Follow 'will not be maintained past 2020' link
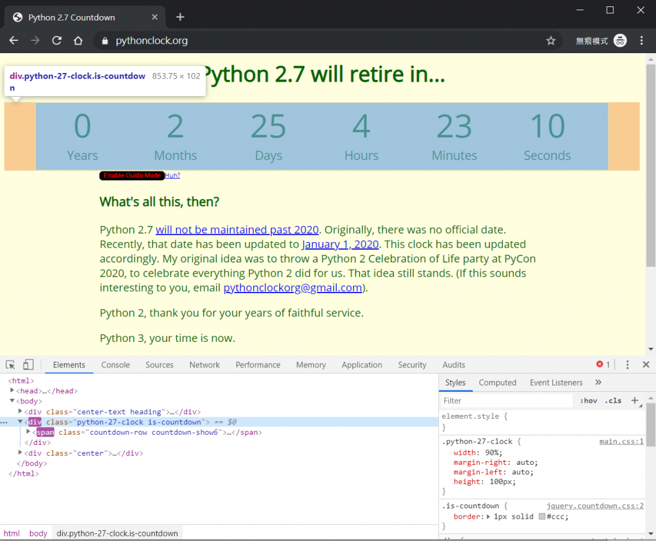This screenshot has width=656, height=541. click(237, 230)
